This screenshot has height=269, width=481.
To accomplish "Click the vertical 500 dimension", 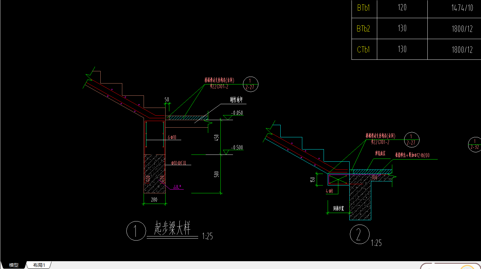I will click(216, 174).
